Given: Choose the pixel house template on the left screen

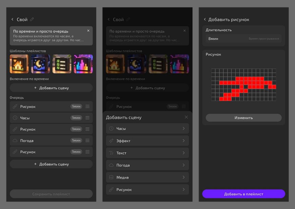Looking at the screenshot, I should (19, 64).
